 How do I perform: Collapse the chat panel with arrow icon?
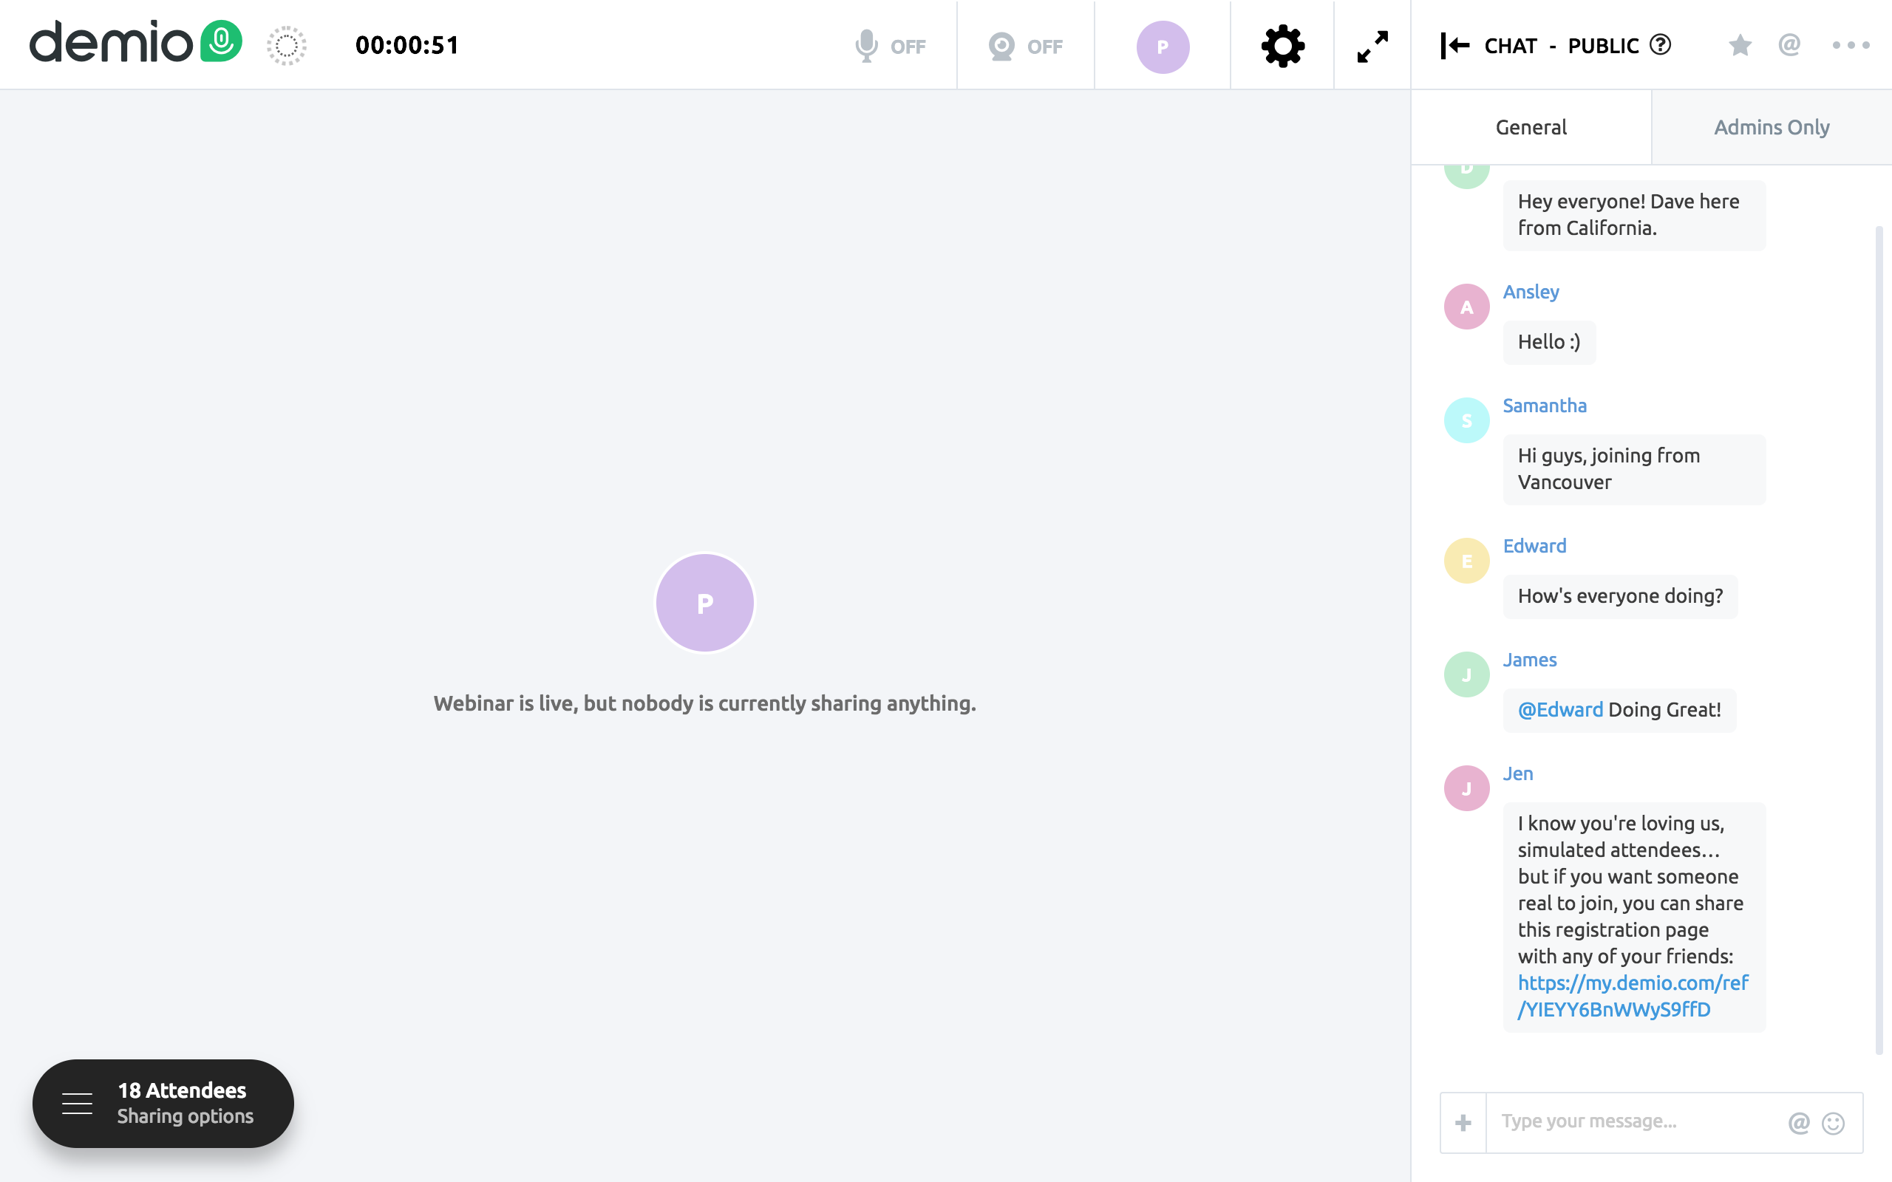coord(1455,45)
